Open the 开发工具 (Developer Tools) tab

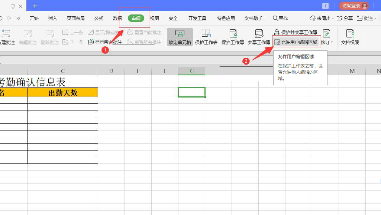pos(197,19)
